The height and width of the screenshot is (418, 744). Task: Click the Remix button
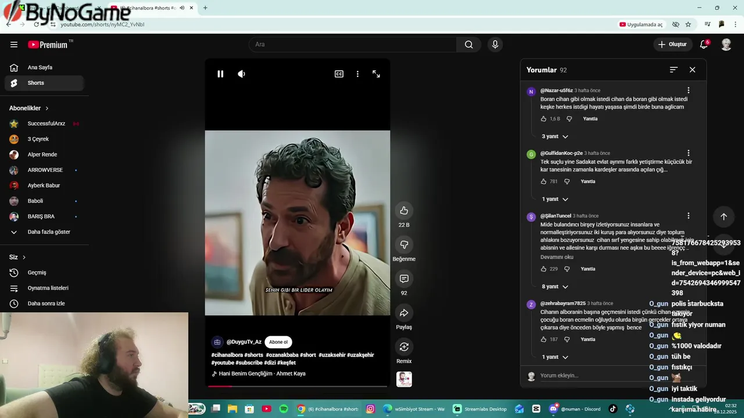tap(404, 347)
